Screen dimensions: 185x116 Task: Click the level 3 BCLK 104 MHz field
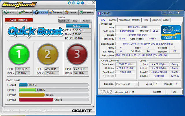pyautogui.click(x=80, y=73)
